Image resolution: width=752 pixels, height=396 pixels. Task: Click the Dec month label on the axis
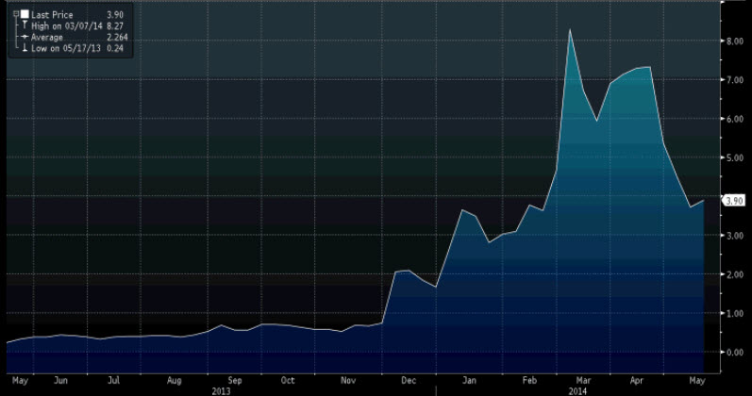click(409, 380)
